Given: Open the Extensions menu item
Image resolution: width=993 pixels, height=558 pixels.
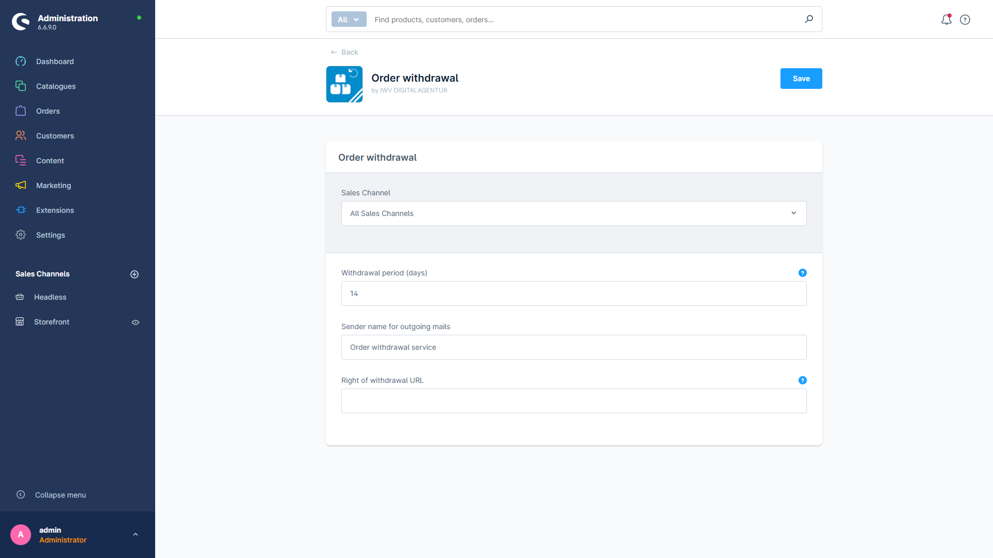Looking at the screenshot, I should tap(55, 210).
